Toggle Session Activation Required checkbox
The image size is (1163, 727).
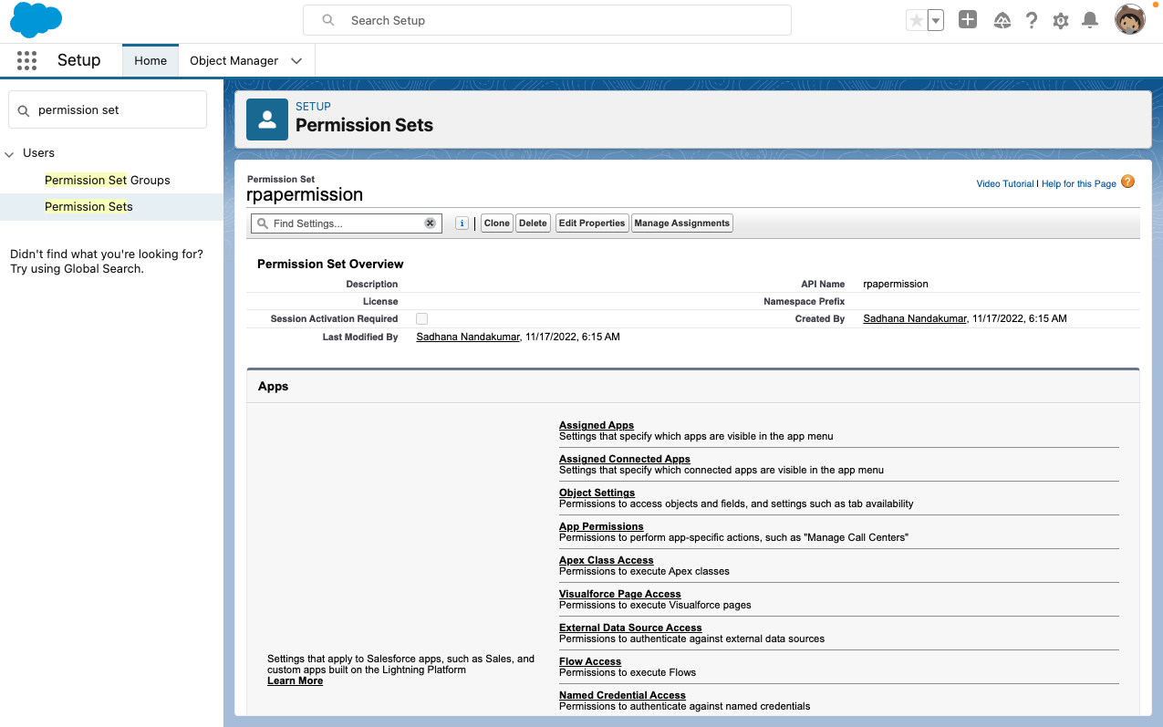421,318
